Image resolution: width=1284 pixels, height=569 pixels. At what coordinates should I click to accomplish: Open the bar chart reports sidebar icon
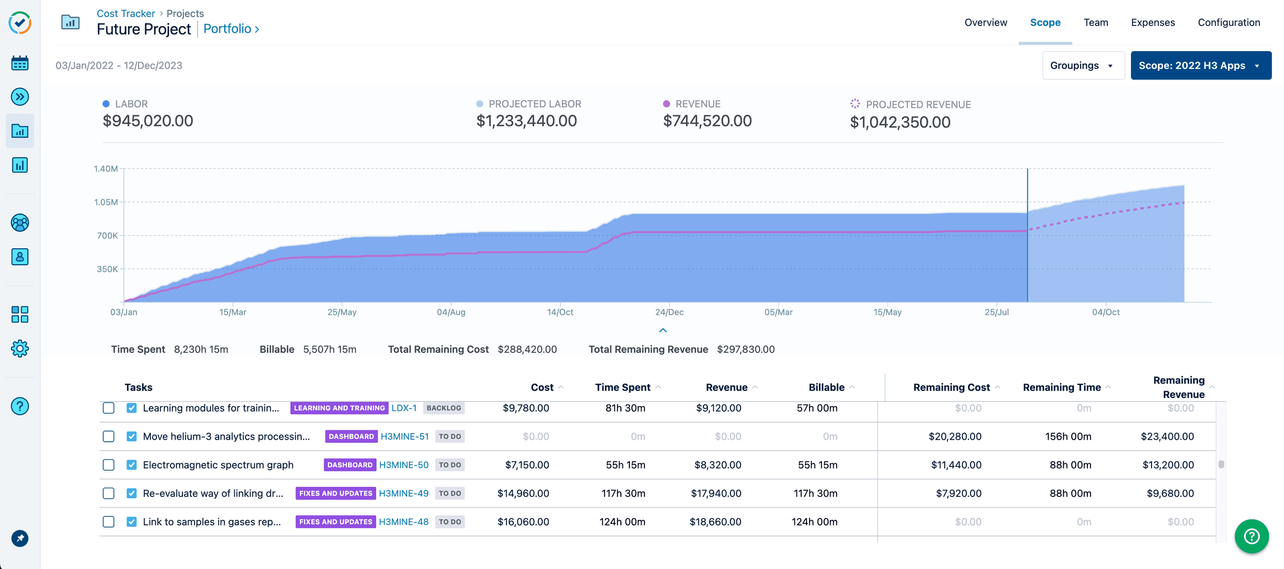pyautogui.click(x=20, y=165)
